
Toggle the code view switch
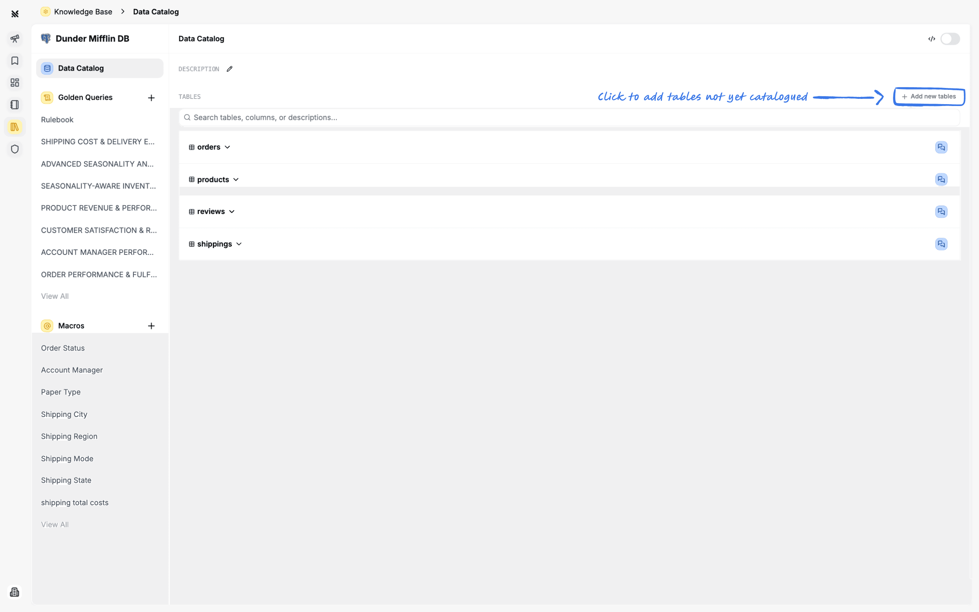[x=949, y=39]
